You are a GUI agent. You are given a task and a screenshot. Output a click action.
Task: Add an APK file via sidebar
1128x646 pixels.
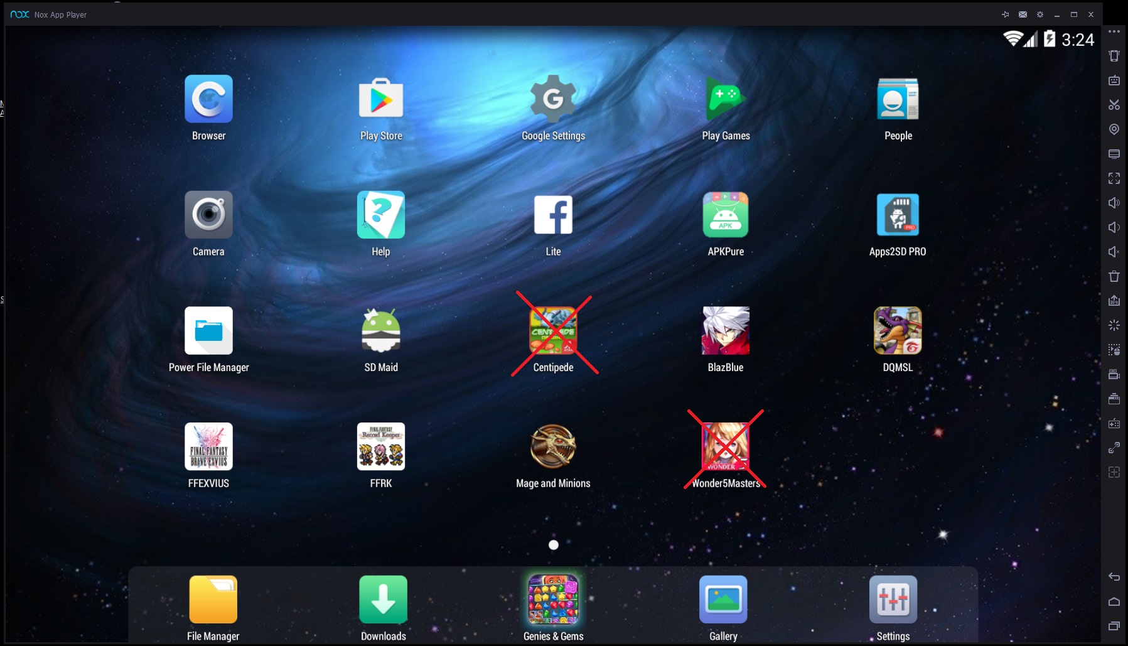(1114, 301)
